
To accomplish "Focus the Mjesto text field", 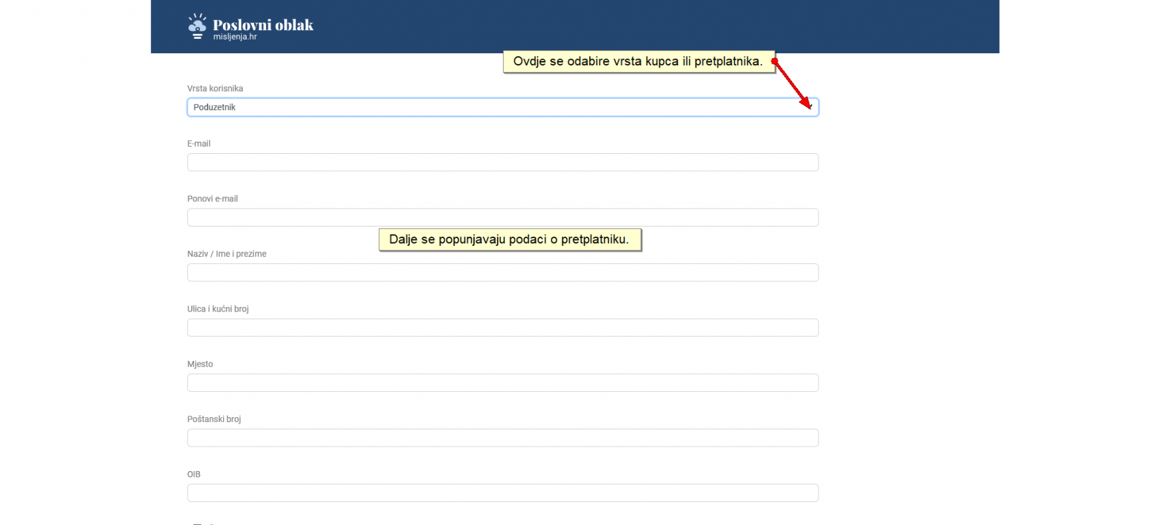I will click(x=502, y=383).
